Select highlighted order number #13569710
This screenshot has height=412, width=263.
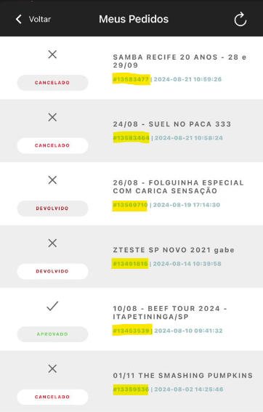(x=130, y=205)
